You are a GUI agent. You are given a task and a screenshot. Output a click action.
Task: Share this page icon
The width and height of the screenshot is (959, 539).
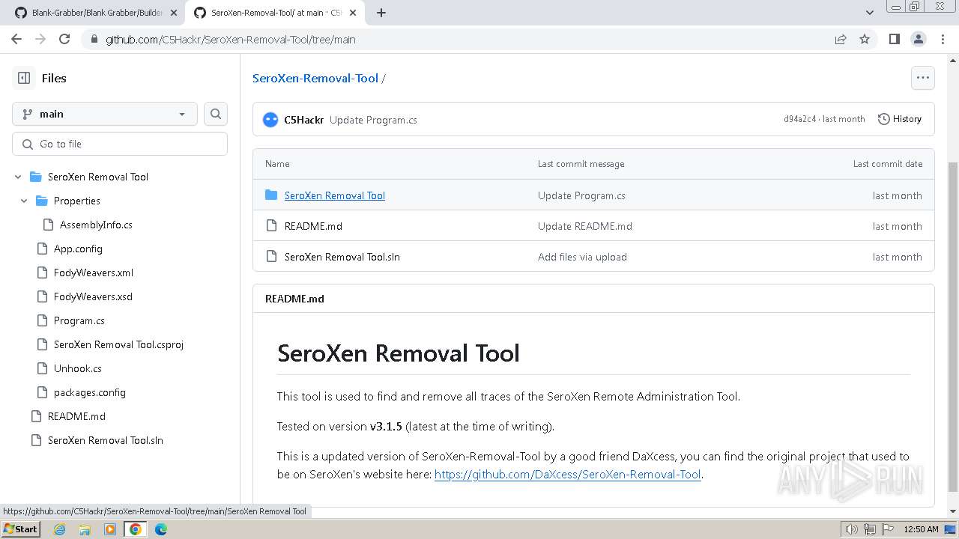click(x=841, y=40)
